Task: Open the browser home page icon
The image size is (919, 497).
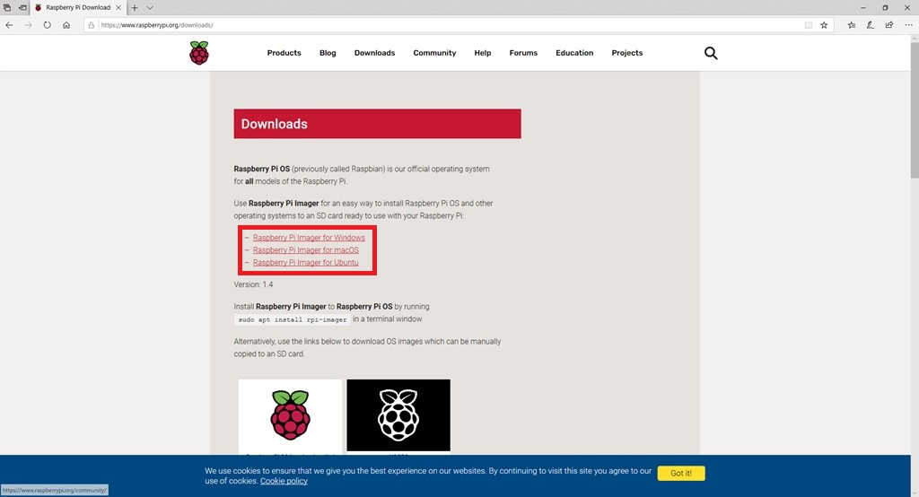Action: pos(66,25)
